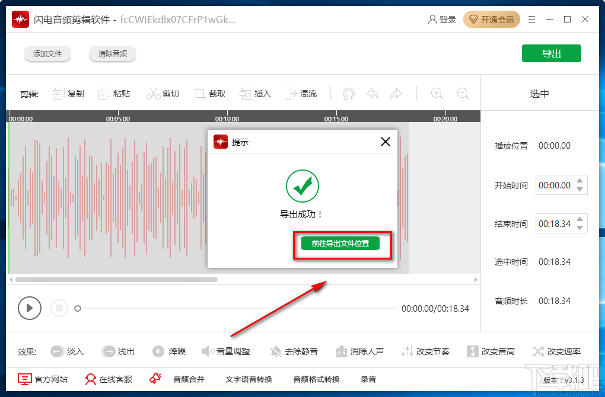Click the 开通会员 membership button
The height and width of the screenshot is (397, 605).
tap(492, 20)
